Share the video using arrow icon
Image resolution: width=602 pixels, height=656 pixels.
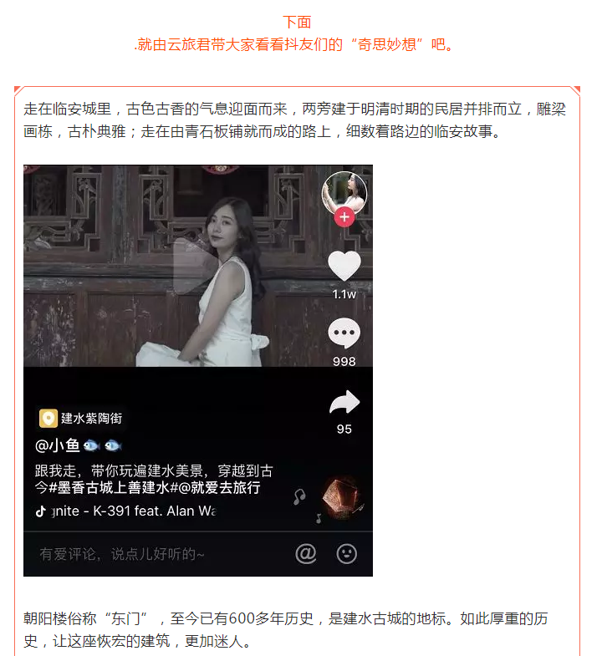coord(344,403)
